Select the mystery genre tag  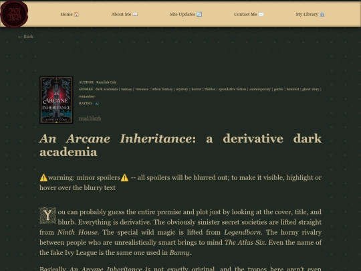click(182, 89)
